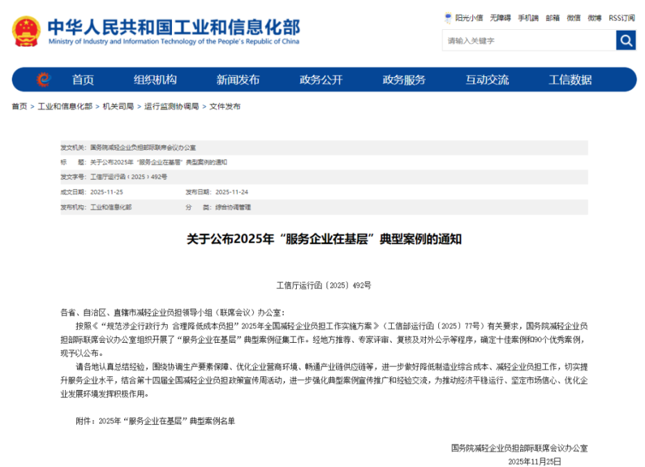
Task: Open the 微博 Weibo channel icon
Action: click(x=594, y=19)
